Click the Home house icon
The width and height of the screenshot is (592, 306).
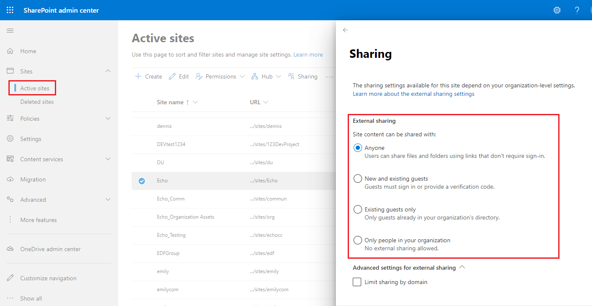point(11,51)
